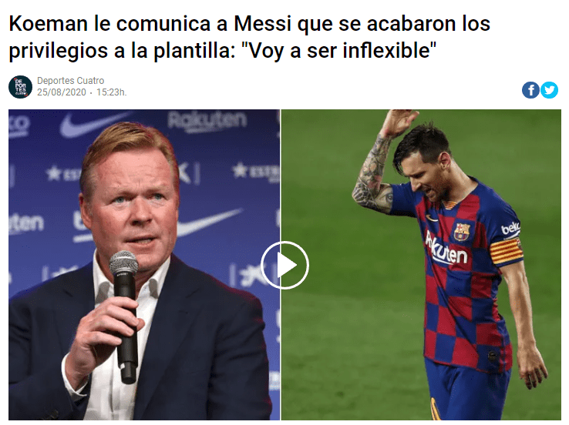The width and height of the screenshot is (569, 425).
Task: Open the Deportes Cuatro round logo avatar
Action: click(20, 87)
